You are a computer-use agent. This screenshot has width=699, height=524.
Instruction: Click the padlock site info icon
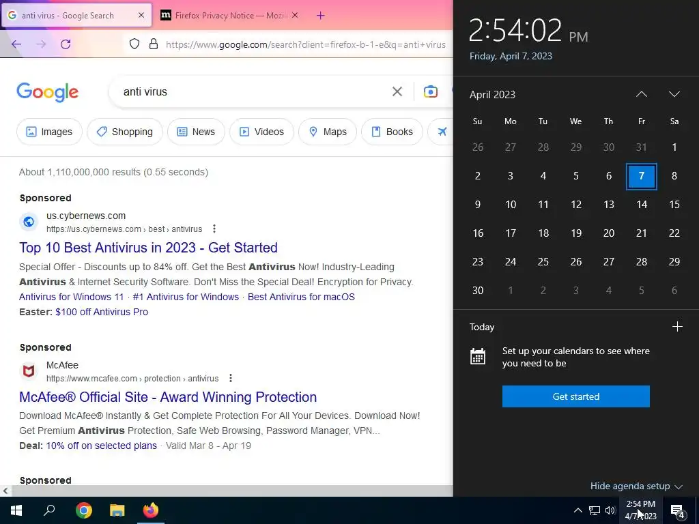point(154,44)
